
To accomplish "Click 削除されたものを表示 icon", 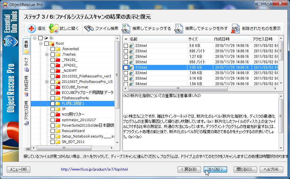I will [x=236, y=29].
